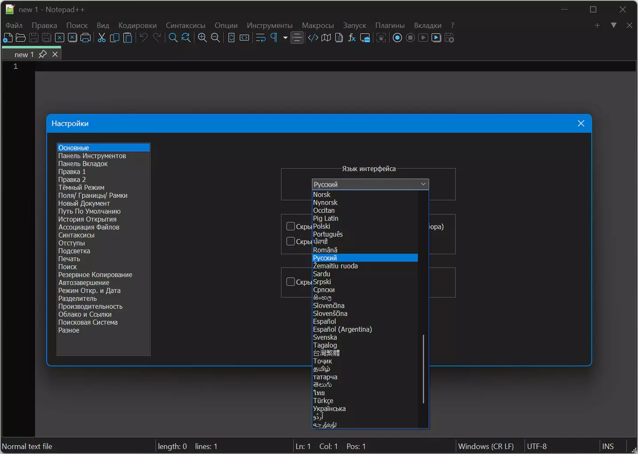
Task: Open the Document Map icon
Action: click(x=326, y=38)
